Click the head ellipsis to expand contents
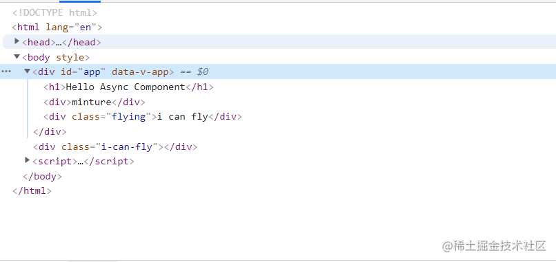The width and height of the screenshot is (556, 262). (x=59, y=43)
